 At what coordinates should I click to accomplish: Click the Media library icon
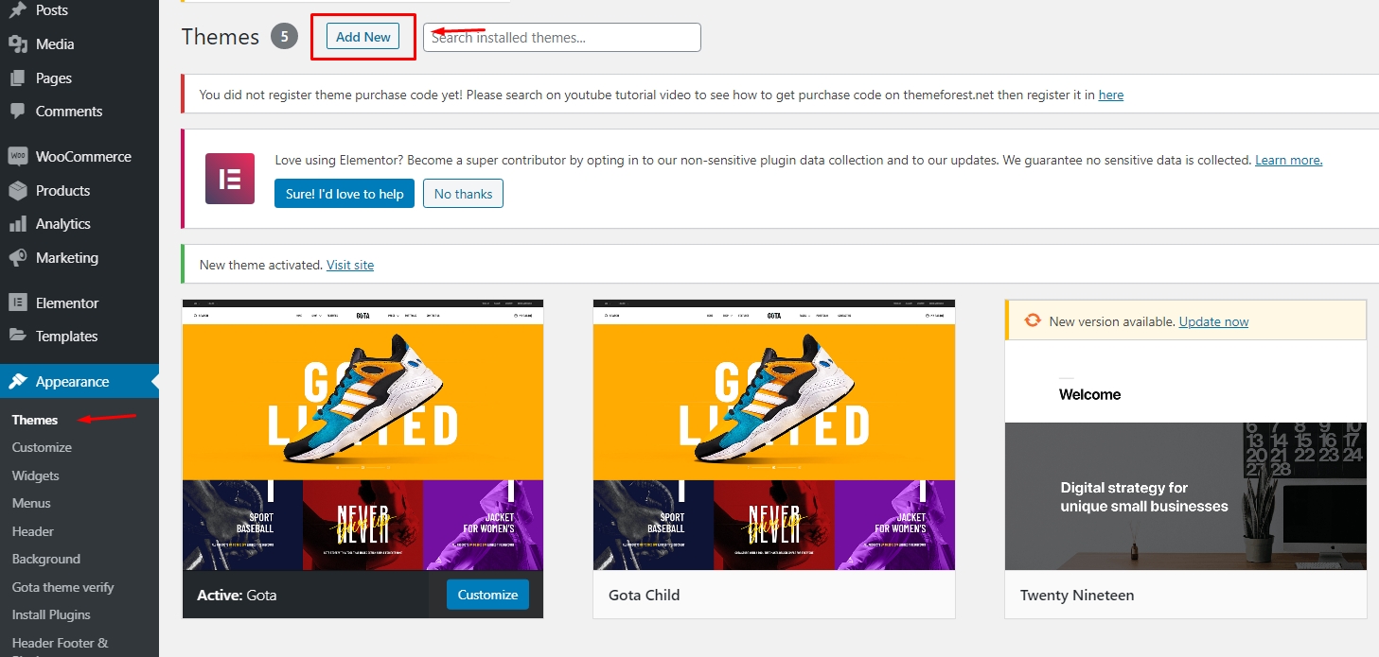[x=18, y=44]
